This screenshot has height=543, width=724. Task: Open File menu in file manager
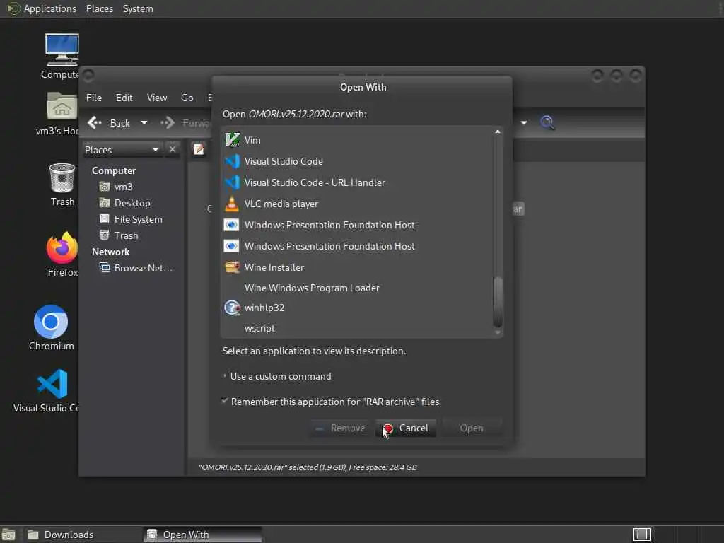pos(94,98)
